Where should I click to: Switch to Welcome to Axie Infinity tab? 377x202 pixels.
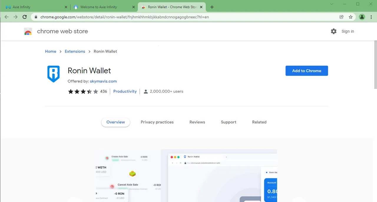tap(104, 7)
